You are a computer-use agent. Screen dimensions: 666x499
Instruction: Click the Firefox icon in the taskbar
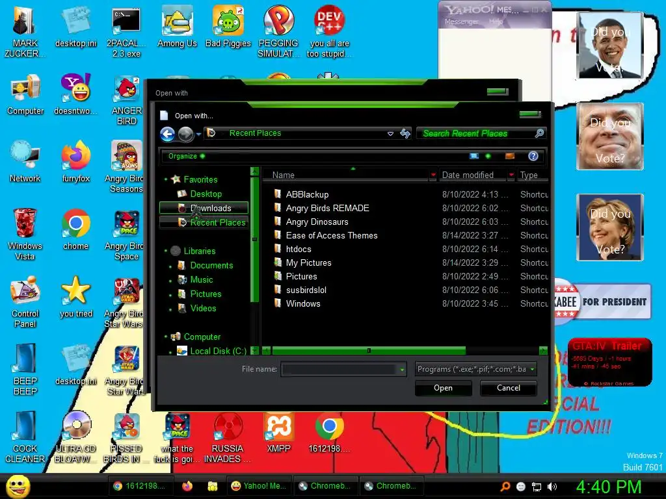tap(187, 486)
